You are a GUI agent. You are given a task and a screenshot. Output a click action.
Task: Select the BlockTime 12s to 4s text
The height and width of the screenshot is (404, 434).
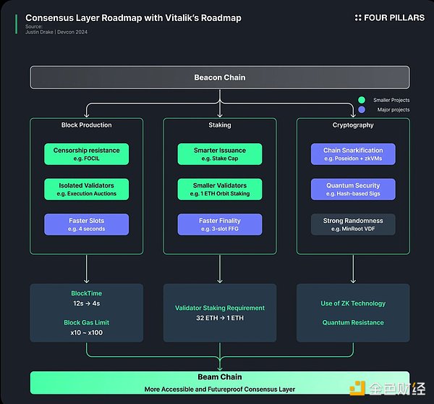86,299
